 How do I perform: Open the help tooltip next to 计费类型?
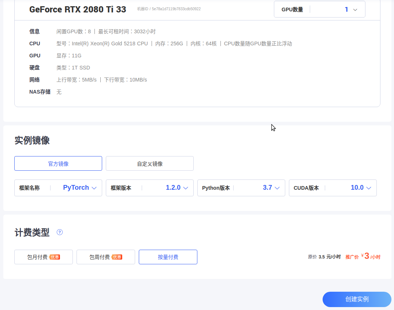point(59,232)
